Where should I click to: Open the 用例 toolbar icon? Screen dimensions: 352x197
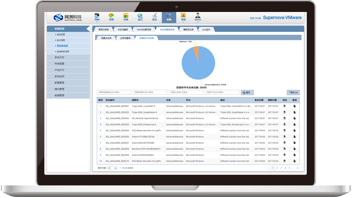tap(97, 17)
